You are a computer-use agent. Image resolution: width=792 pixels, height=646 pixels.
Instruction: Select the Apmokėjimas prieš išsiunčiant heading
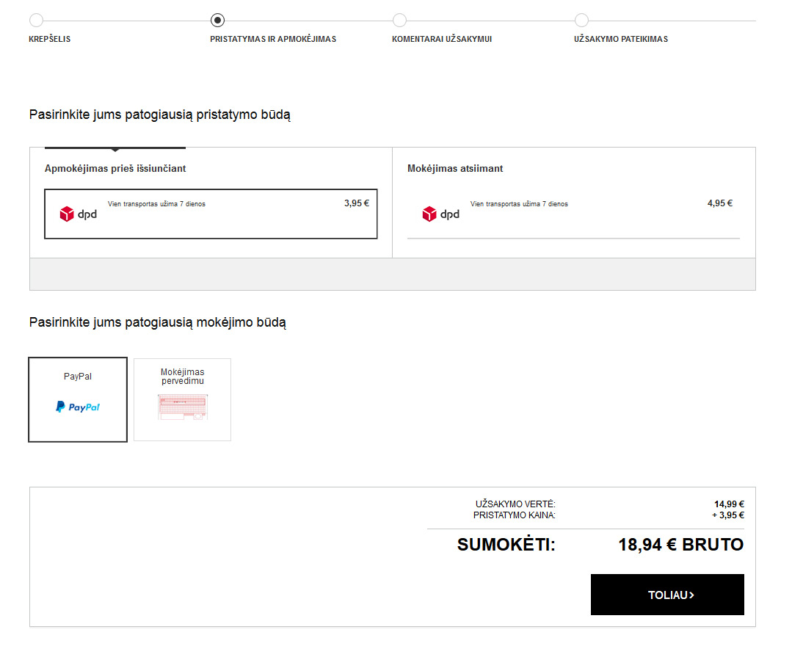(x=115, y=169)
